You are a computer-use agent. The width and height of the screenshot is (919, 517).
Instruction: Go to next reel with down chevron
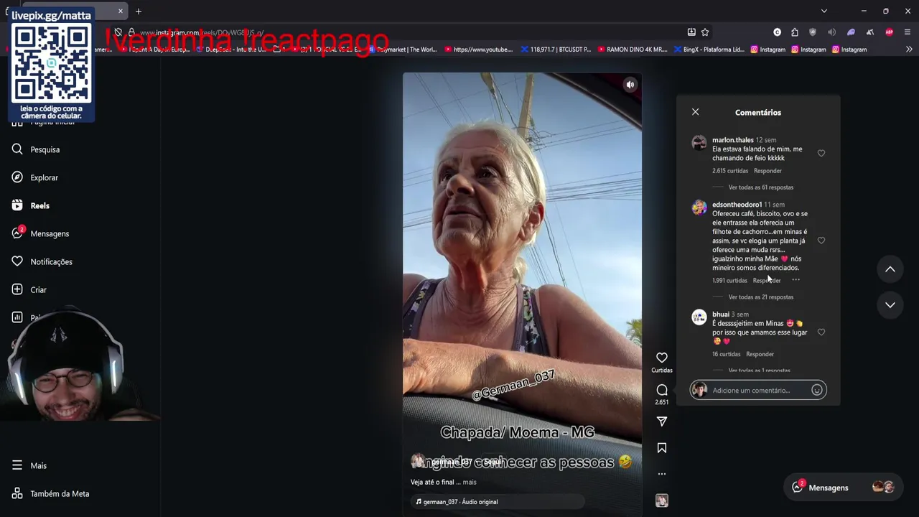(x=890, y=305)
